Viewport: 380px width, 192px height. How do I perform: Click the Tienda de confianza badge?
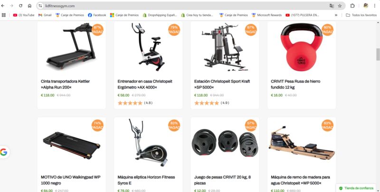coord(357,188)
